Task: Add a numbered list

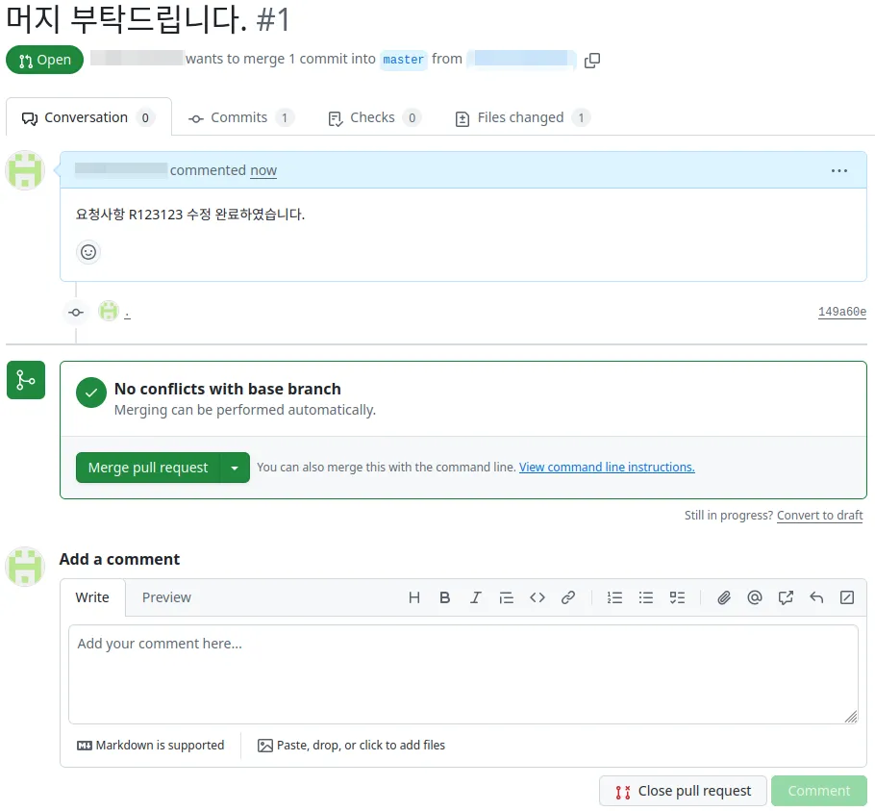Action: (615, 597)
